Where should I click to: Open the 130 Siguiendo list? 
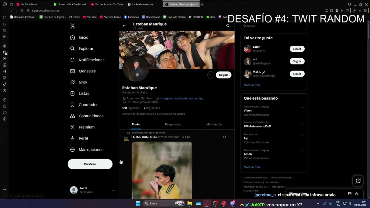pos(131,108)
